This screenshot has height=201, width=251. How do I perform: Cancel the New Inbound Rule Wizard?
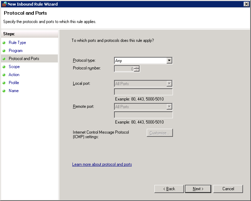tap(228, 189)
